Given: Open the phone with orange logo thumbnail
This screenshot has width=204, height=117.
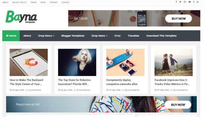Looking at the screenshot, I should click(29, 62).
